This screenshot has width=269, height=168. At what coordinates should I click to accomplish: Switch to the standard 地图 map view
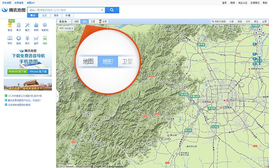click(76, 22)
